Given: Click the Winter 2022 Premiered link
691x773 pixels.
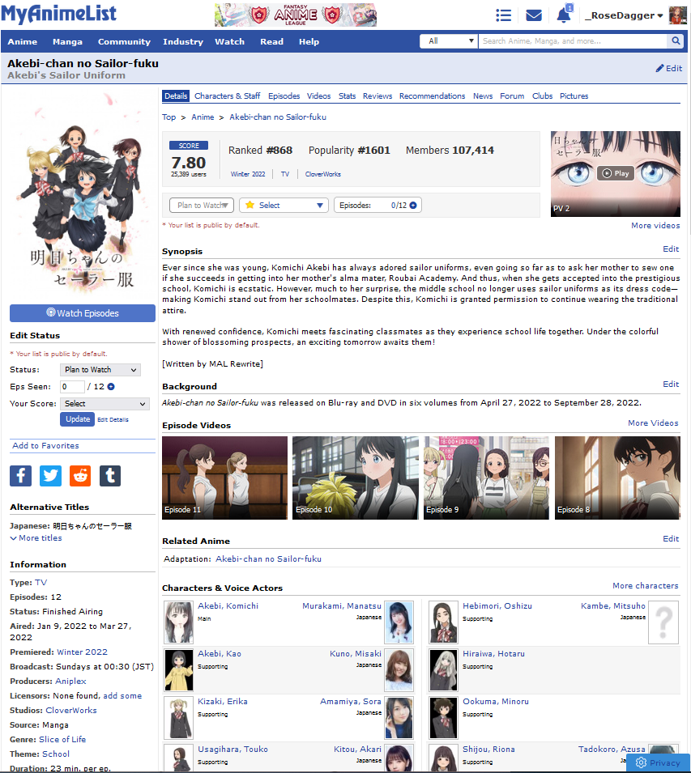Looking at the screenshot, I should 82,652.
